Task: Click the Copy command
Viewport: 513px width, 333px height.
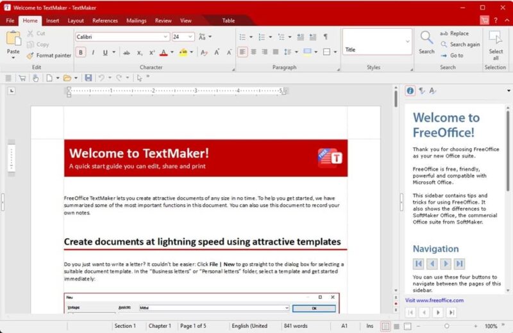Action: point(38,44)
